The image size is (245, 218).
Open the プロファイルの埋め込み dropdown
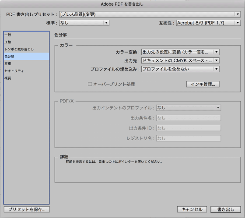(180, 69)
